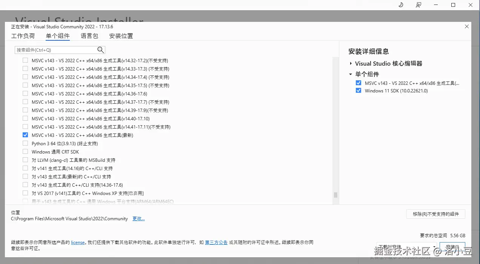Open the license link
This screenshot has width=480, height=264.
[x=78, y=243]
